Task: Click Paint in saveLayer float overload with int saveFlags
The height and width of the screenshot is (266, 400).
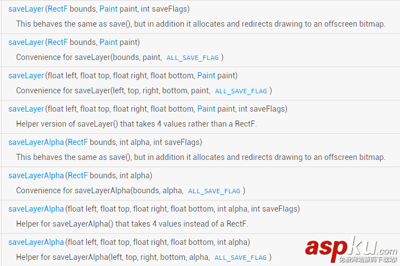Action: tap(206, 109)
